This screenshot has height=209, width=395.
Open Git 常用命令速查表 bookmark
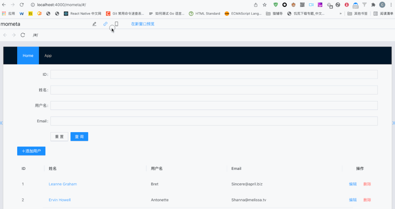coord(125,14)
